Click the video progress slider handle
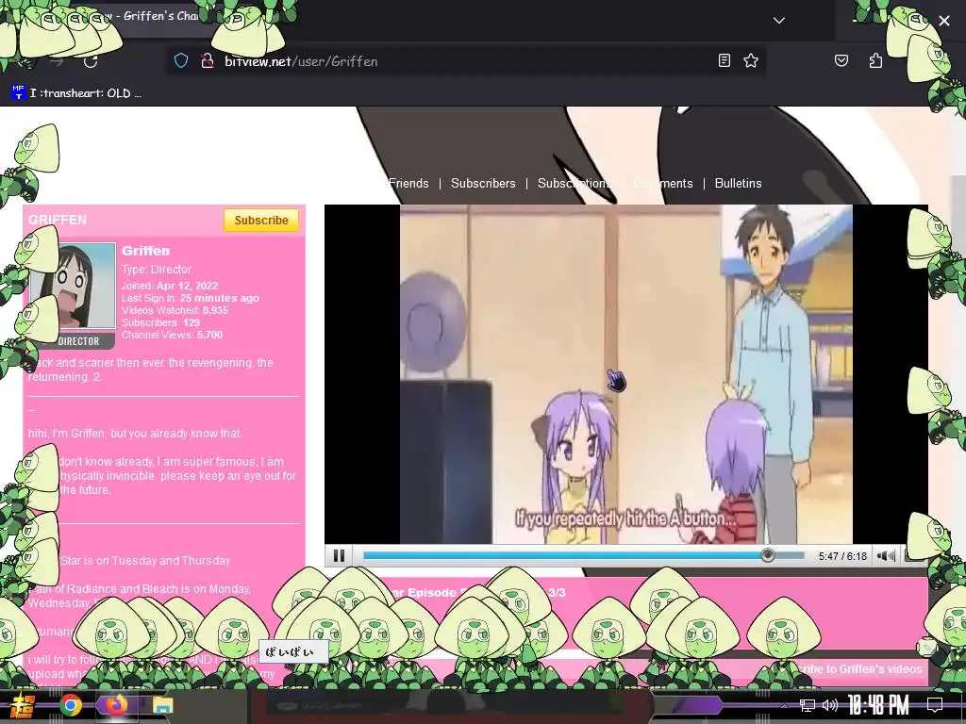The image size is (966, 724). [768, 555]
